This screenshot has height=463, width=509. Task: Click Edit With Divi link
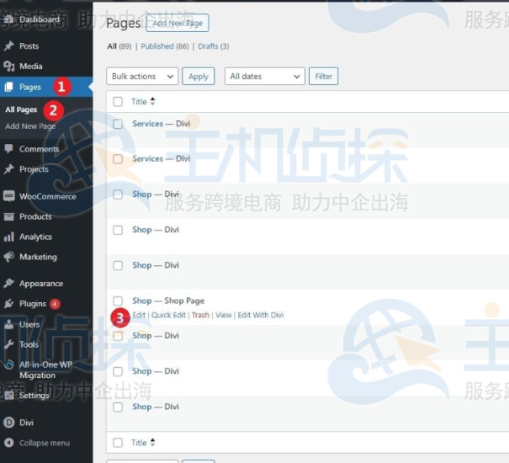tap(261, 315)
